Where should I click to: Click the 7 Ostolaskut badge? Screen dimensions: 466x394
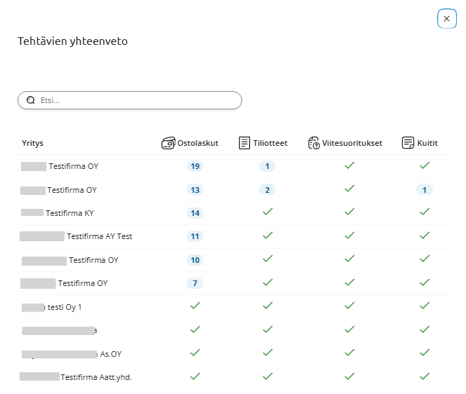195,283
